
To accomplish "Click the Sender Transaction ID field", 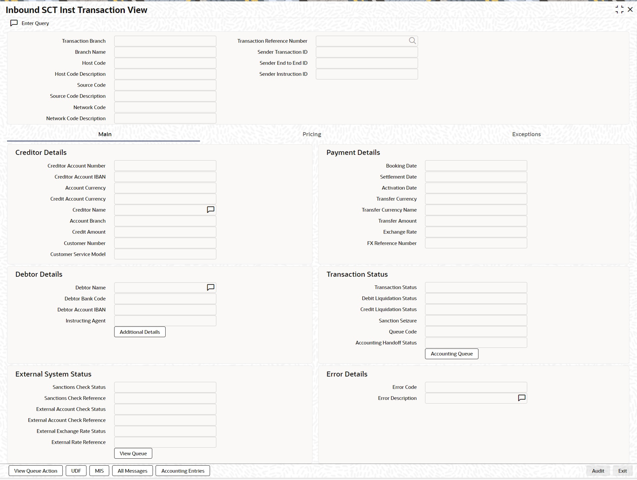I will (x=367, y=52).
